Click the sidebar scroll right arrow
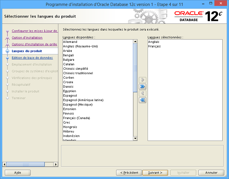229x179 pixels. click(x=56, y=164)
